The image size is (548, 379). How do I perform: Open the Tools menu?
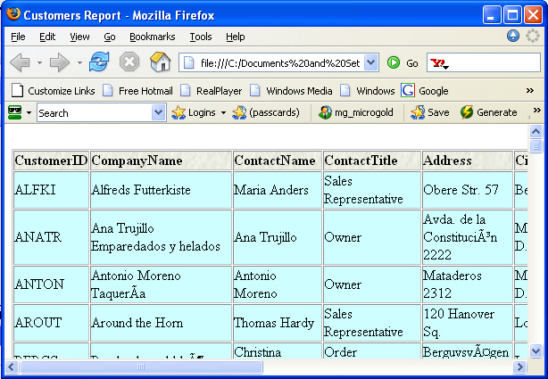(201, 37)
